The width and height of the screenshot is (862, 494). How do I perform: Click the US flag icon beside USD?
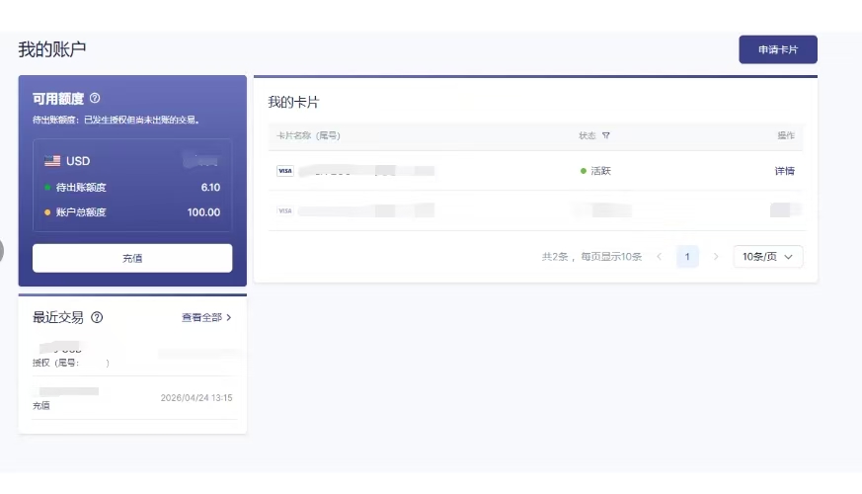pyautogui.click(x=51, y=161)
